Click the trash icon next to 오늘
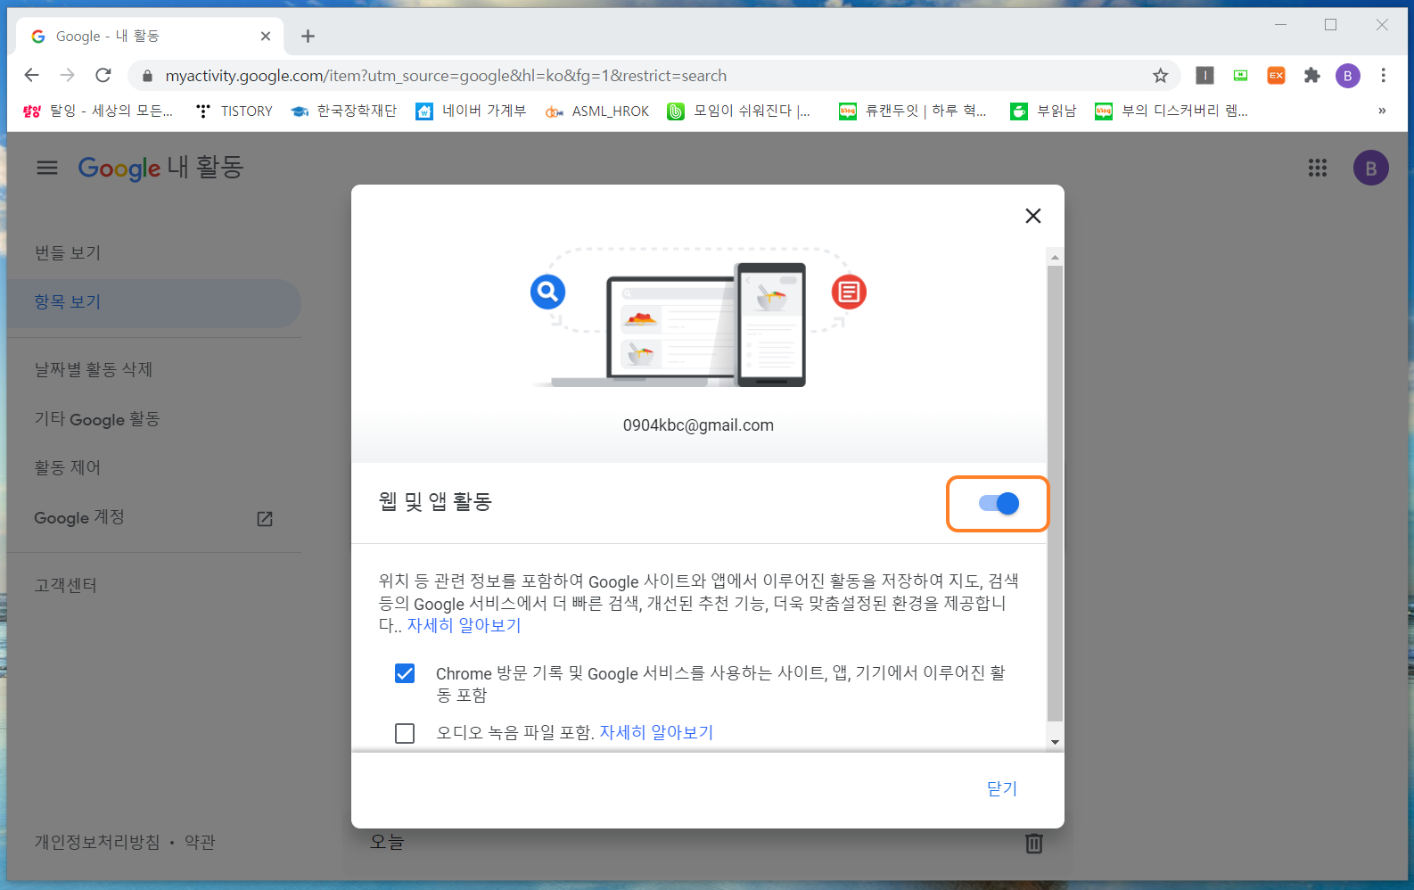 coord(1034,843)
